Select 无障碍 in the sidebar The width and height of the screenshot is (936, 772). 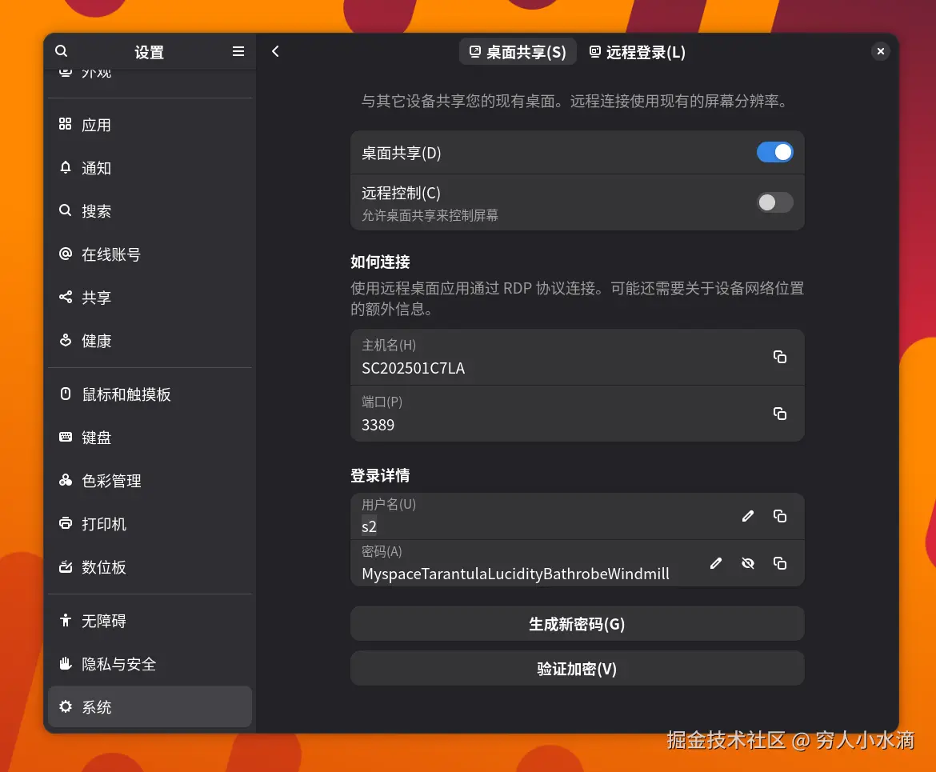pyautogui.click(x=150, y=621)
